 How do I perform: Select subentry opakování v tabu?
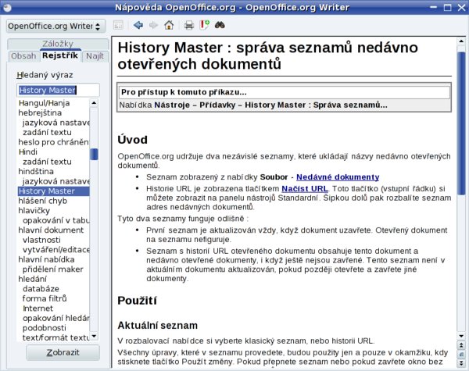point(56,220)
